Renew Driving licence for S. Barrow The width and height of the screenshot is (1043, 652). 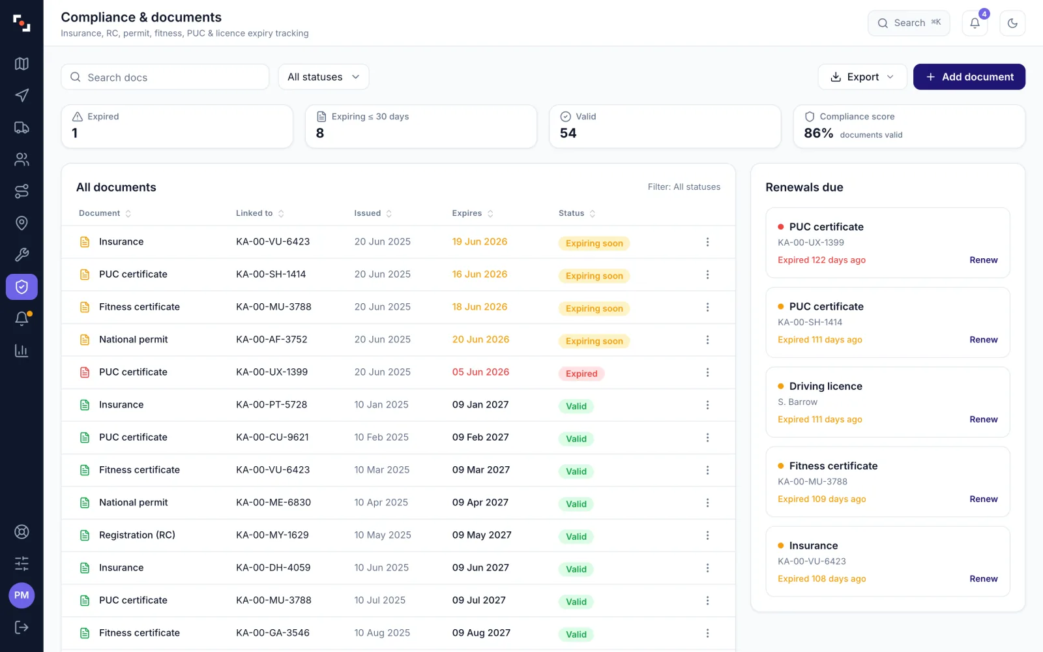click(x=983, y=419)
